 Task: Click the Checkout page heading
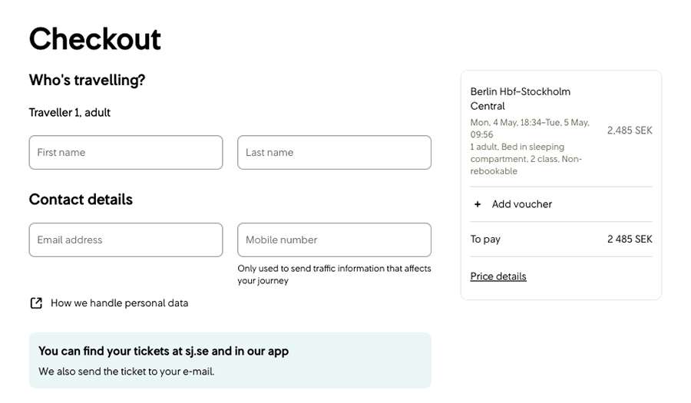(x=94, y=38)
